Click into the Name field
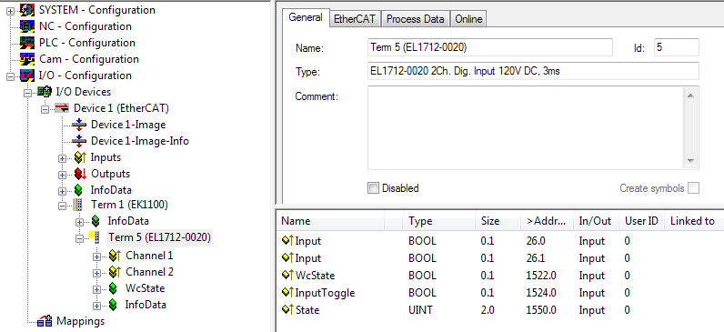This screenshot has width=724, height=332. pyautogui.click(x=490, y=47)
